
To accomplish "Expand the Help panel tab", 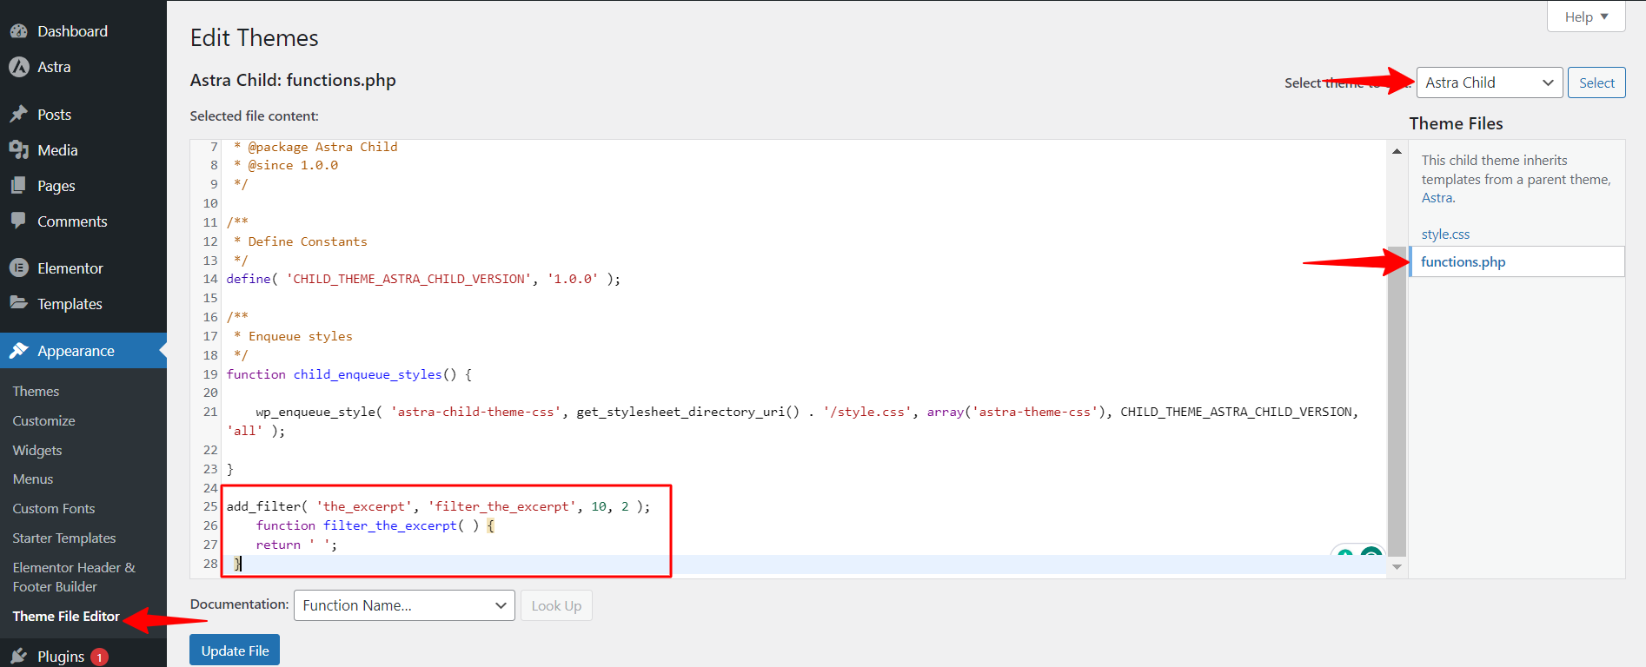I will pyautogui.click(x=1585, y=17).
